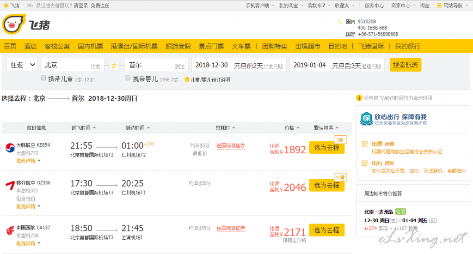Image resolution: width=473 pixels, height=254 pixels.
Task: Expand 航班详情 for Asiana OZ336
Action: [x=28, y=206]
